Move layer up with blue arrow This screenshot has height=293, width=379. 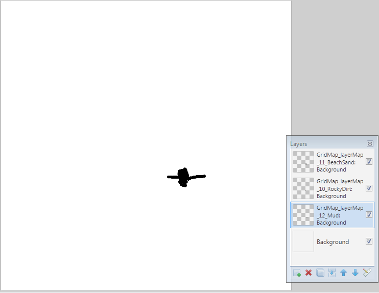point(343,273)
